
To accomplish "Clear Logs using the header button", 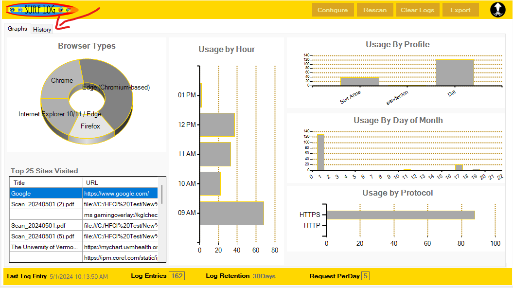I will [417, 10].
